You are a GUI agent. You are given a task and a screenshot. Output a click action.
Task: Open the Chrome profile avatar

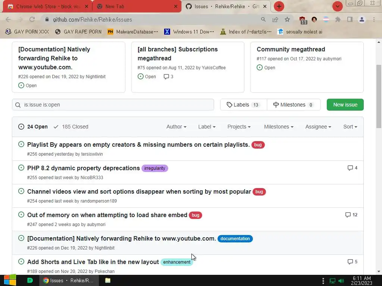362,19
